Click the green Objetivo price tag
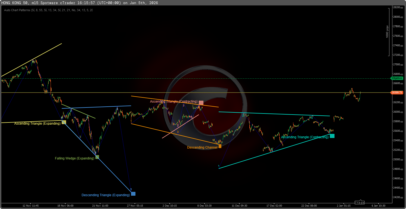Screen dimensions: 406x209 coord(397,78)
